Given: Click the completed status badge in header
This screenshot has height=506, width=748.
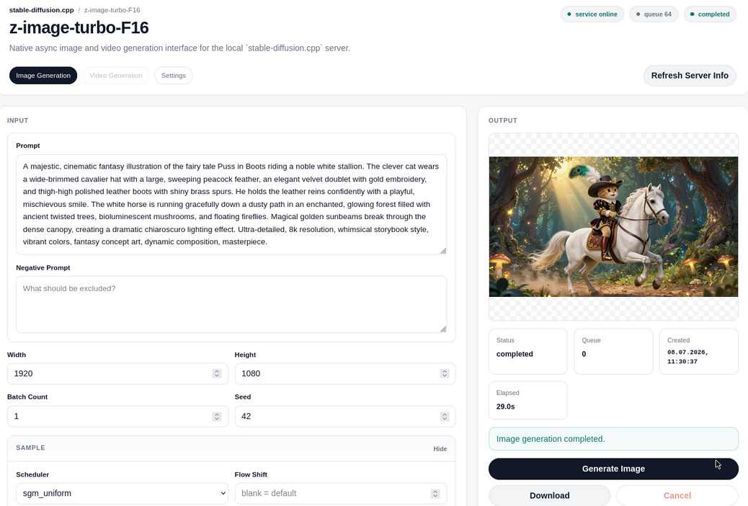Looking at the screenshot, I should click(710, 14).
